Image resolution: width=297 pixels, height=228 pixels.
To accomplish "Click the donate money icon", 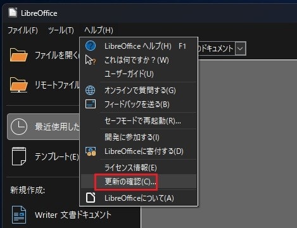I will tap(91, 151).
